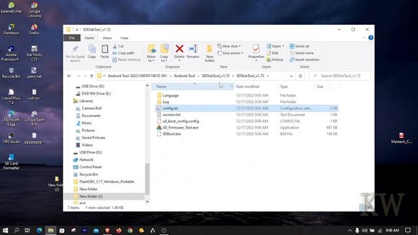
Task: Open balenaEtcher desktop shortcut
Action: coord(11,8)
